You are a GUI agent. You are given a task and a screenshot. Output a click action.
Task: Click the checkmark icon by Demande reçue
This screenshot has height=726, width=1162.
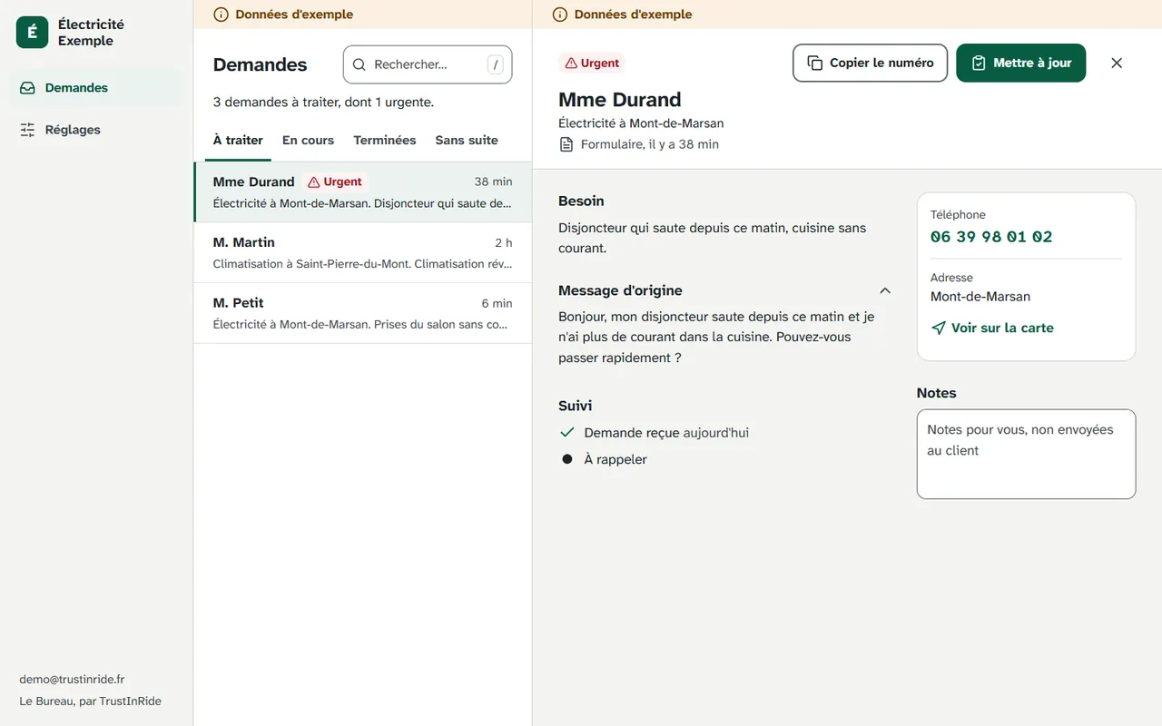pyautogui.click(x=567, y=433)
